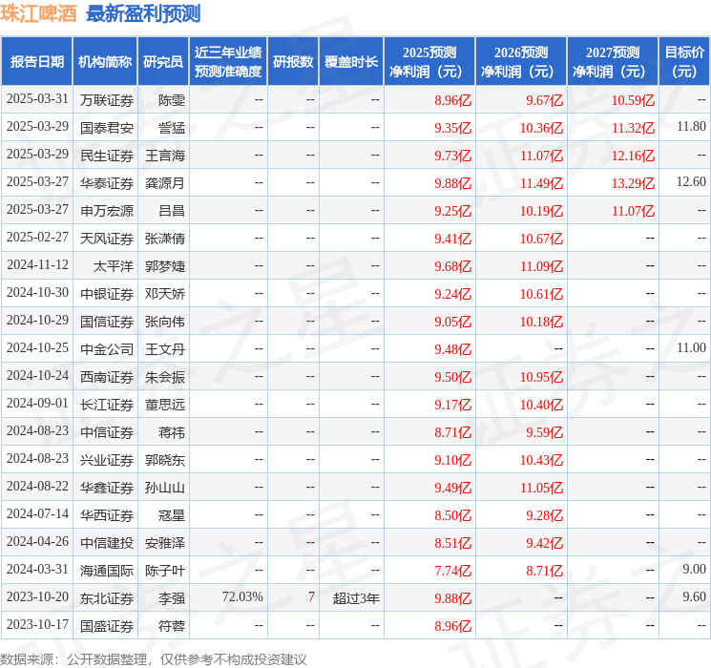Click the 目标价(元) column header
Viewport: 711px width, 668px height.
(684, 62)
